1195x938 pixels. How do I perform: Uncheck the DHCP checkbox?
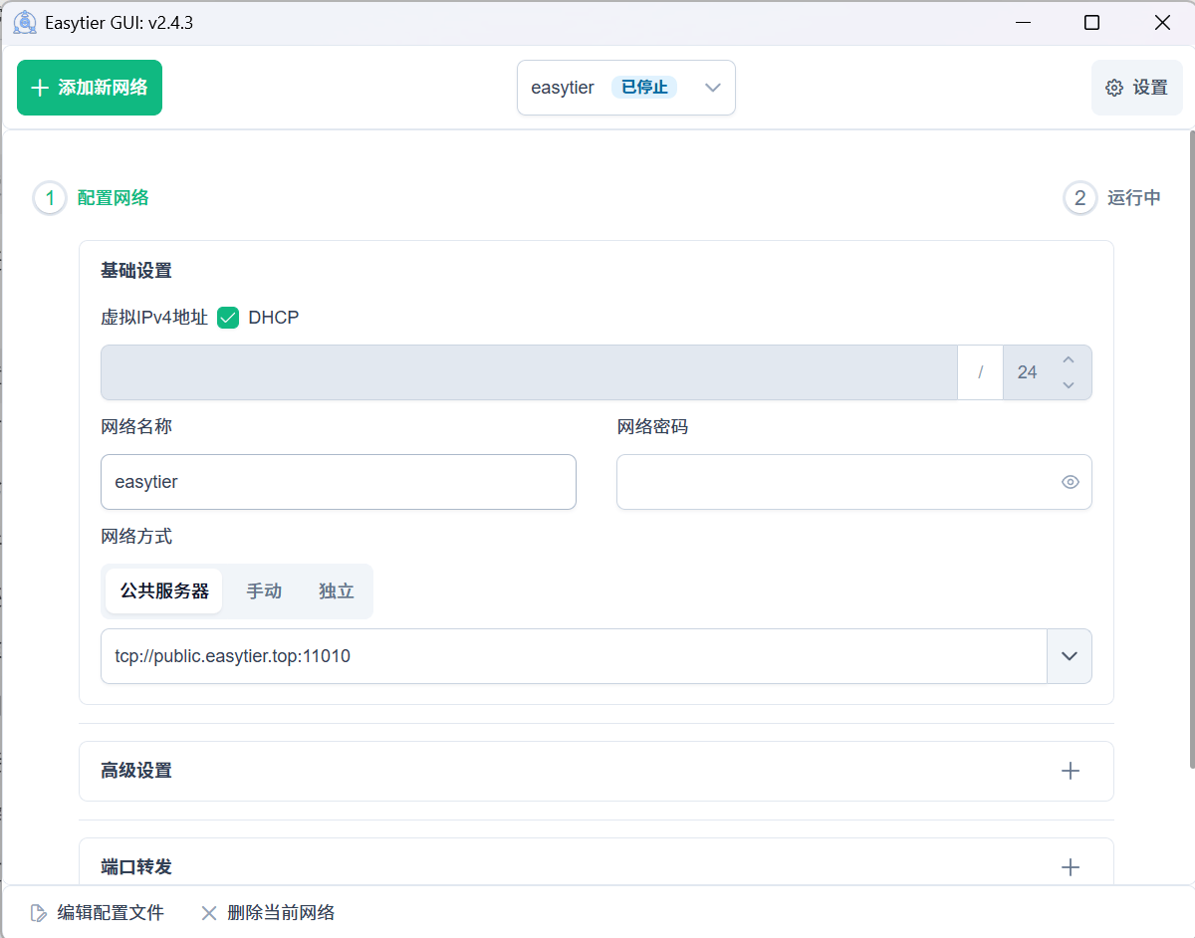[228, 318]
